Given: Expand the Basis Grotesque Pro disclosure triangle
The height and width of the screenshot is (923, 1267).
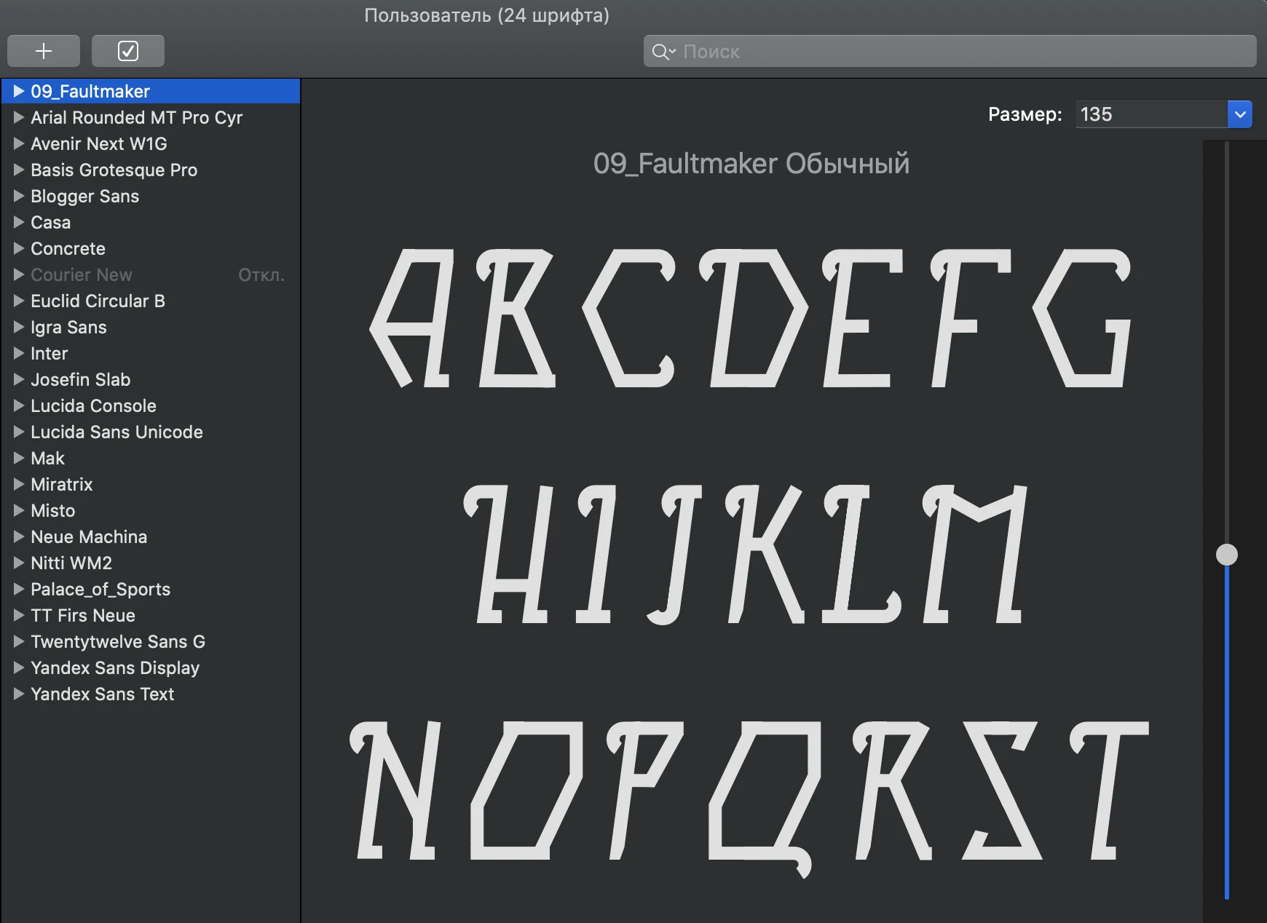Looking at the screenshot, I should click(19, 170).
